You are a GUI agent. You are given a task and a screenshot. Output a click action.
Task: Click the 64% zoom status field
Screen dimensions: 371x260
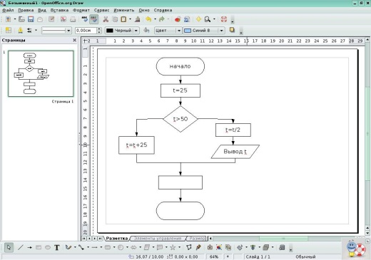pyautogui.click(x=214, y=256)
